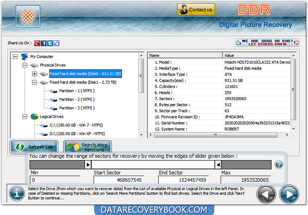Click the Disk1 hard drive icon
The width and height of the screenshot is (308, 215).
pyautogui.click(x=44, y=83)
